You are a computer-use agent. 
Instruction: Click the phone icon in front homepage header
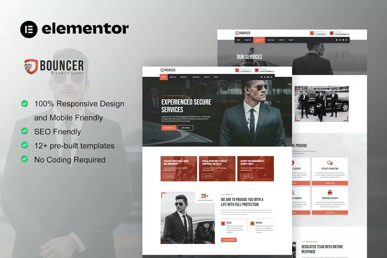pyautogui.click(x=237, y=70)
